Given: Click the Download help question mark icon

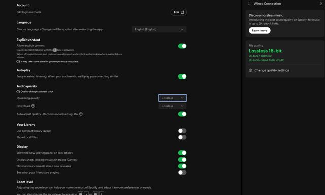Looking at the screenshot, I should 33,106.
